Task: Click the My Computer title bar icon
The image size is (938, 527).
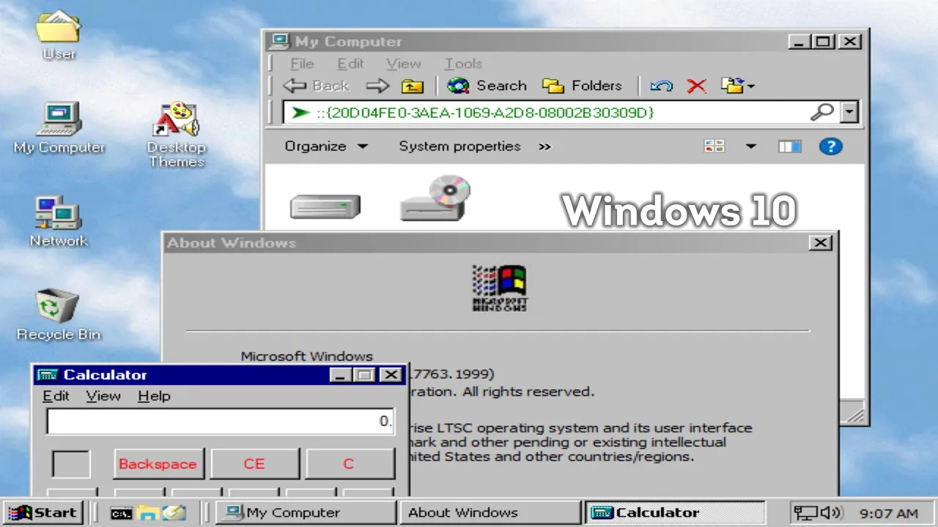Action: [279, 42]
